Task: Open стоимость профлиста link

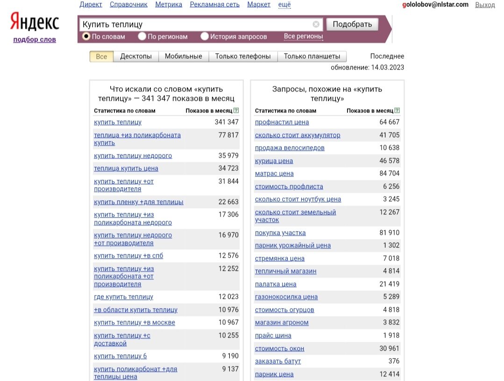Action: pyautogui.click(x=289, y=186)
